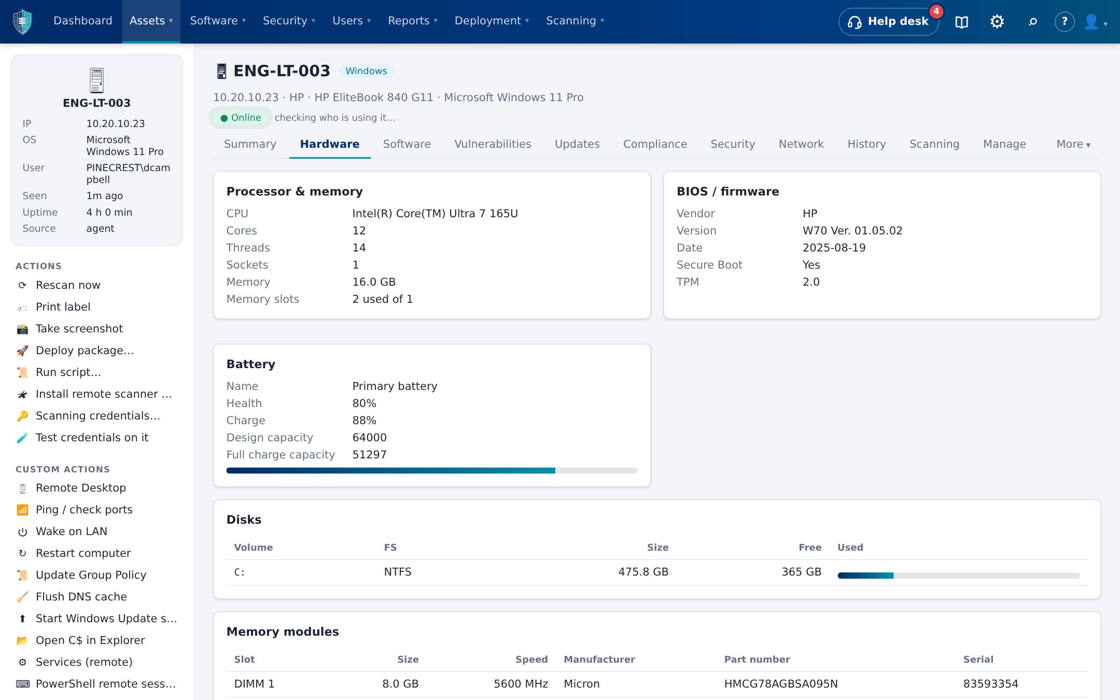Click the Windows OS tag
Screen dimensions: 1120x700
(366, 71)
